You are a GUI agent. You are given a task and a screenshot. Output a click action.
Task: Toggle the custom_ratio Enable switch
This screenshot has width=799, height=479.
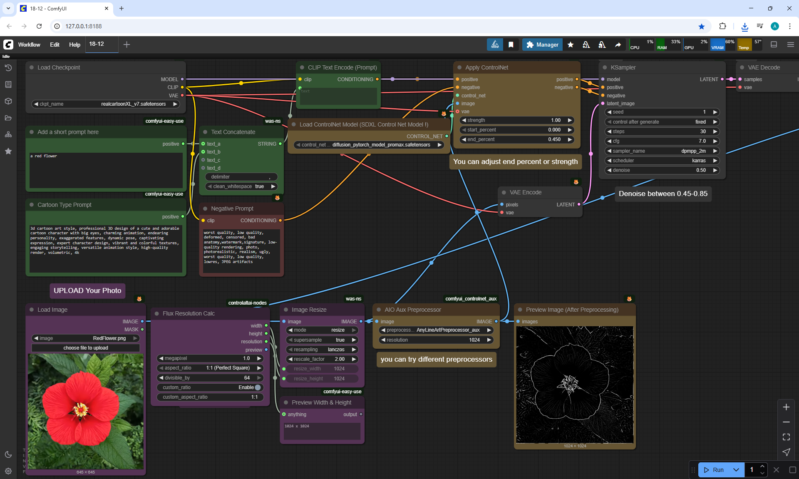point(257,387)
